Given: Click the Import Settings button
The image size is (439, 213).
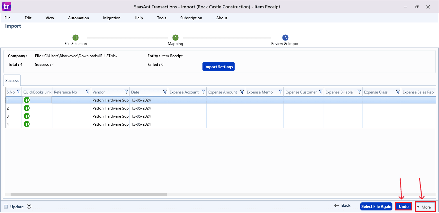Looking at the screenshot, I should coord(219,67).
